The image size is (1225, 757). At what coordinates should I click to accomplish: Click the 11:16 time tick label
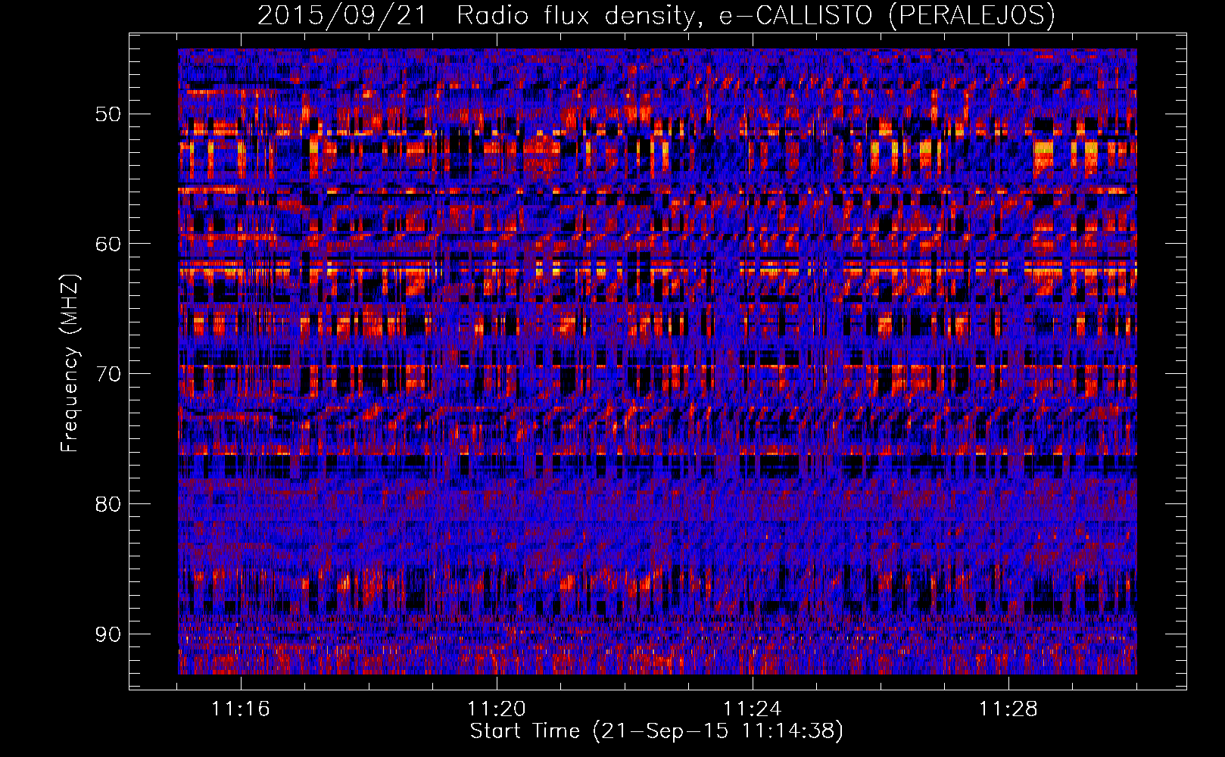(x=241, y=709)
